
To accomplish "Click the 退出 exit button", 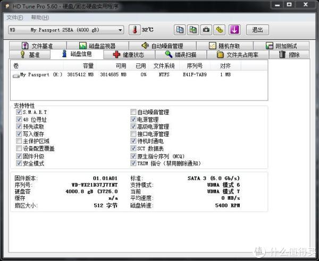I will pyautogui.click(x=257, y=30).
